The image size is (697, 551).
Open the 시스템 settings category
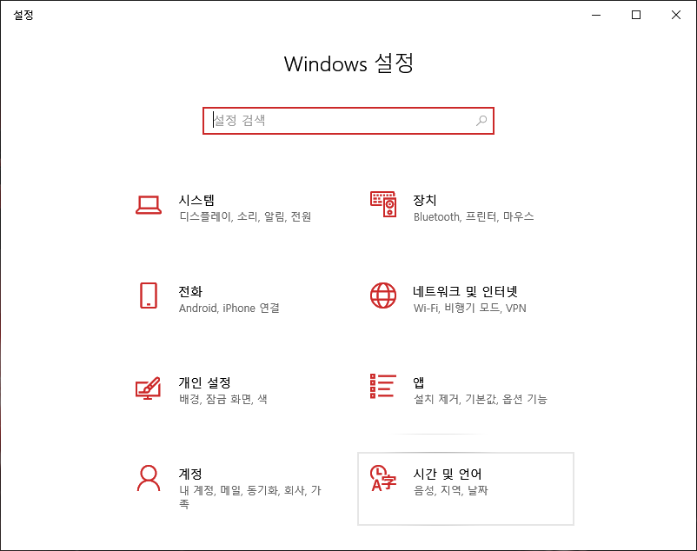pos(231,209)
